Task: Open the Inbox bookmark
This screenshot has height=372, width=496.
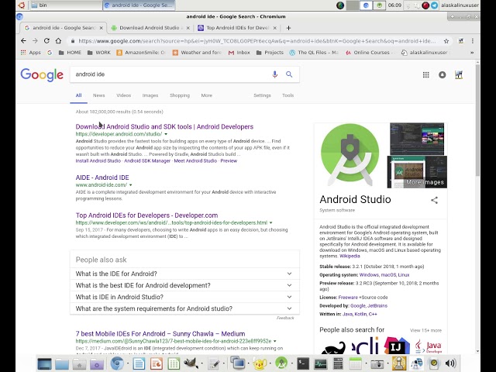Action: pyautogui.click(x=239, y=53)
